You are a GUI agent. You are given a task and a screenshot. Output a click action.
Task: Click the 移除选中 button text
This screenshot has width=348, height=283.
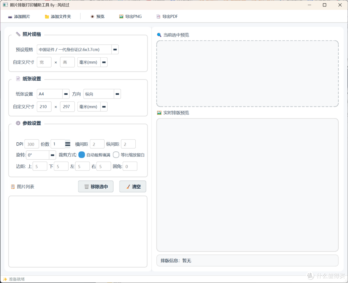99,187
